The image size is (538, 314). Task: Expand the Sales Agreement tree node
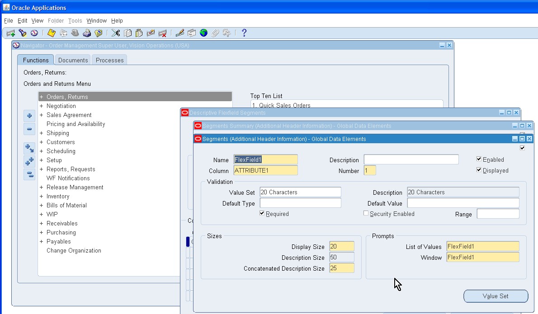[41, 115]
